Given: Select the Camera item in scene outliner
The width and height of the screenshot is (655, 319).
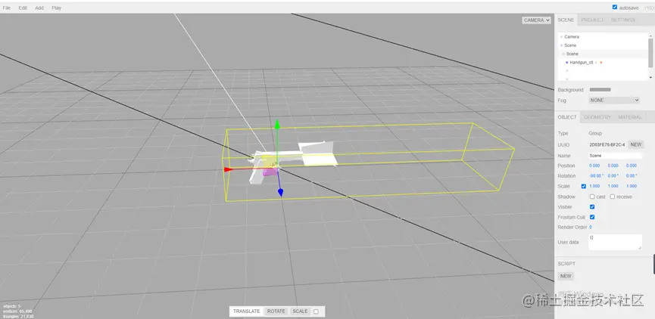Looking at the screenshot, I should [572, 37].
